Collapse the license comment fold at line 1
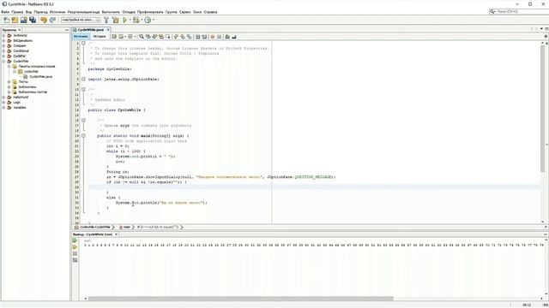The height and width of the screenshot is (308, 549). (x=83, y=44)
